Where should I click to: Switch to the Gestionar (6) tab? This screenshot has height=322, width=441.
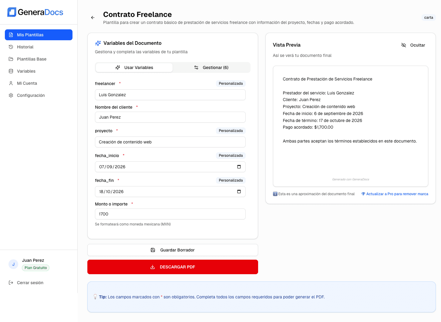(212, 67)
